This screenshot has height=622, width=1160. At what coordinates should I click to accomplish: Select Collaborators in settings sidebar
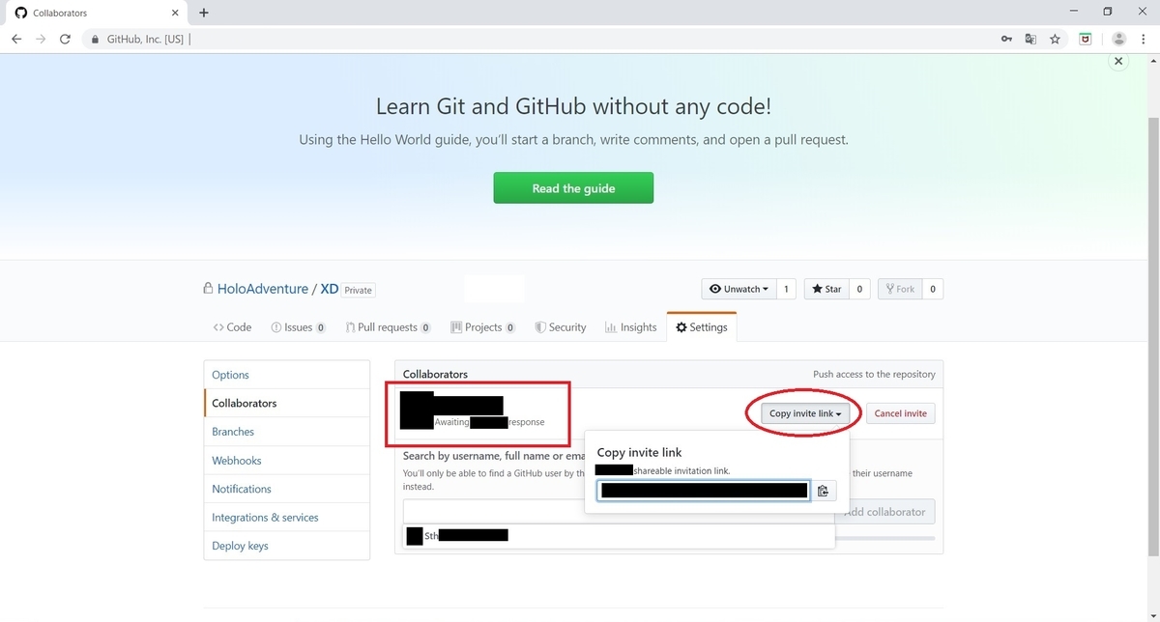(x=287, y=403)
